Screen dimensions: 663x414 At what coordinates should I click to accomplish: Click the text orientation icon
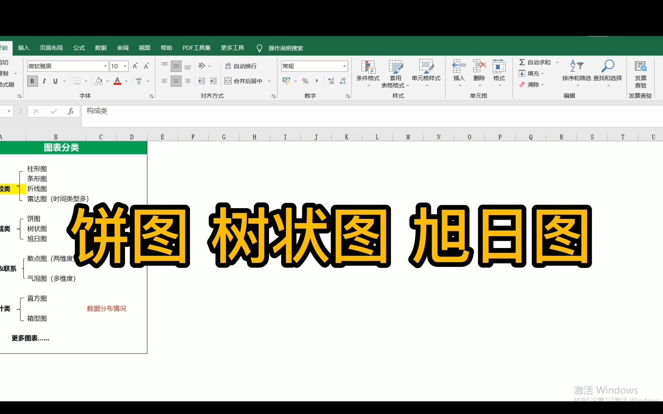pyautogui.click(x=202, y=66)
